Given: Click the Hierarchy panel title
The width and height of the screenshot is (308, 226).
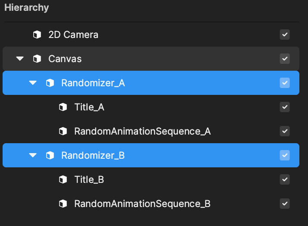Looking at the screenshot, I should (26, 8).
